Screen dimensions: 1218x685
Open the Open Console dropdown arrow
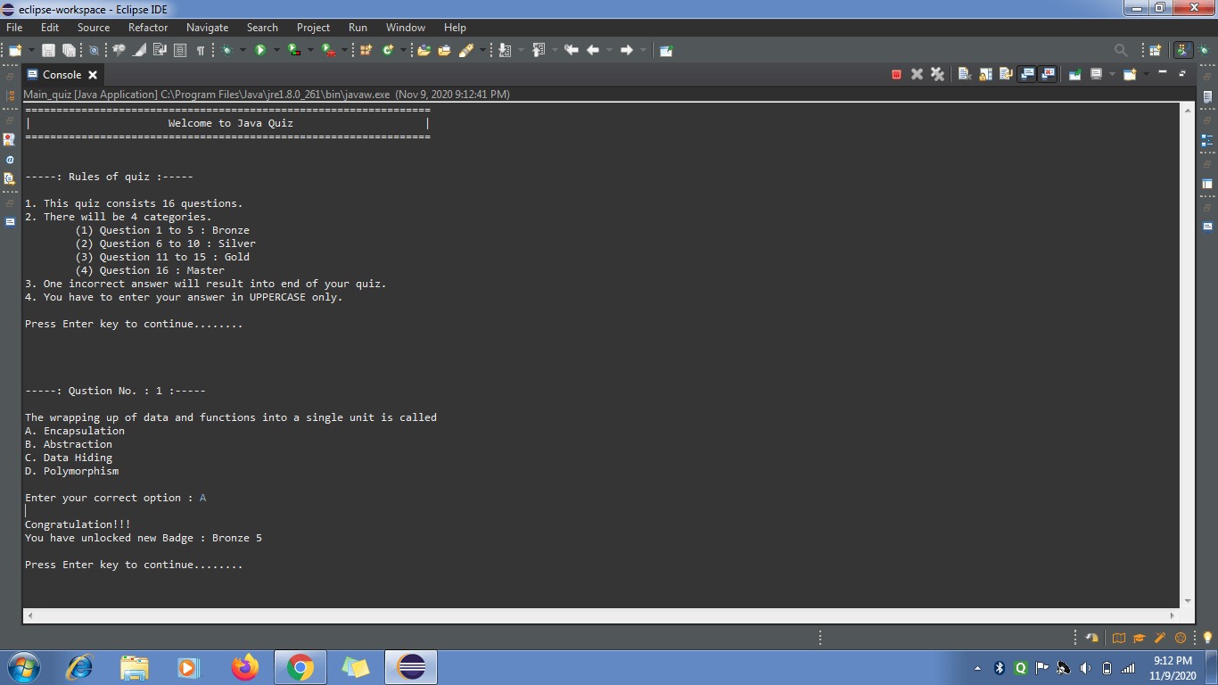click(x=1146, y=74)
